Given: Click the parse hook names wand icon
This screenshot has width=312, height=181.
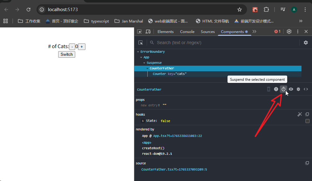Looking at the screenshot, I should (300, 114).
